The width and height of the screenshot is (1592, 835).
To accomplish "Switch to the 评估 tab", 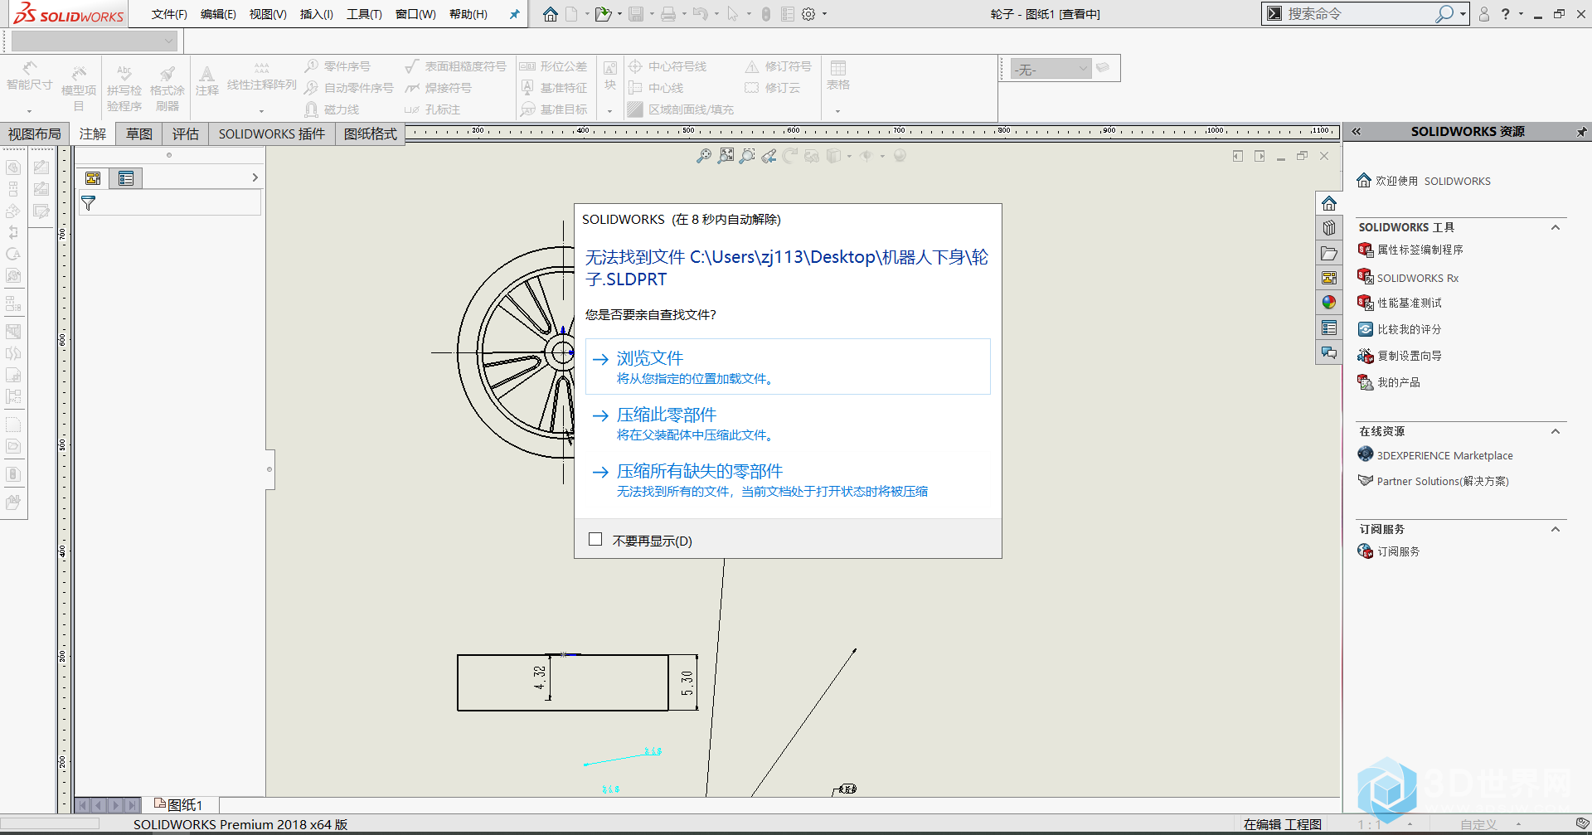I will [186, 134].
